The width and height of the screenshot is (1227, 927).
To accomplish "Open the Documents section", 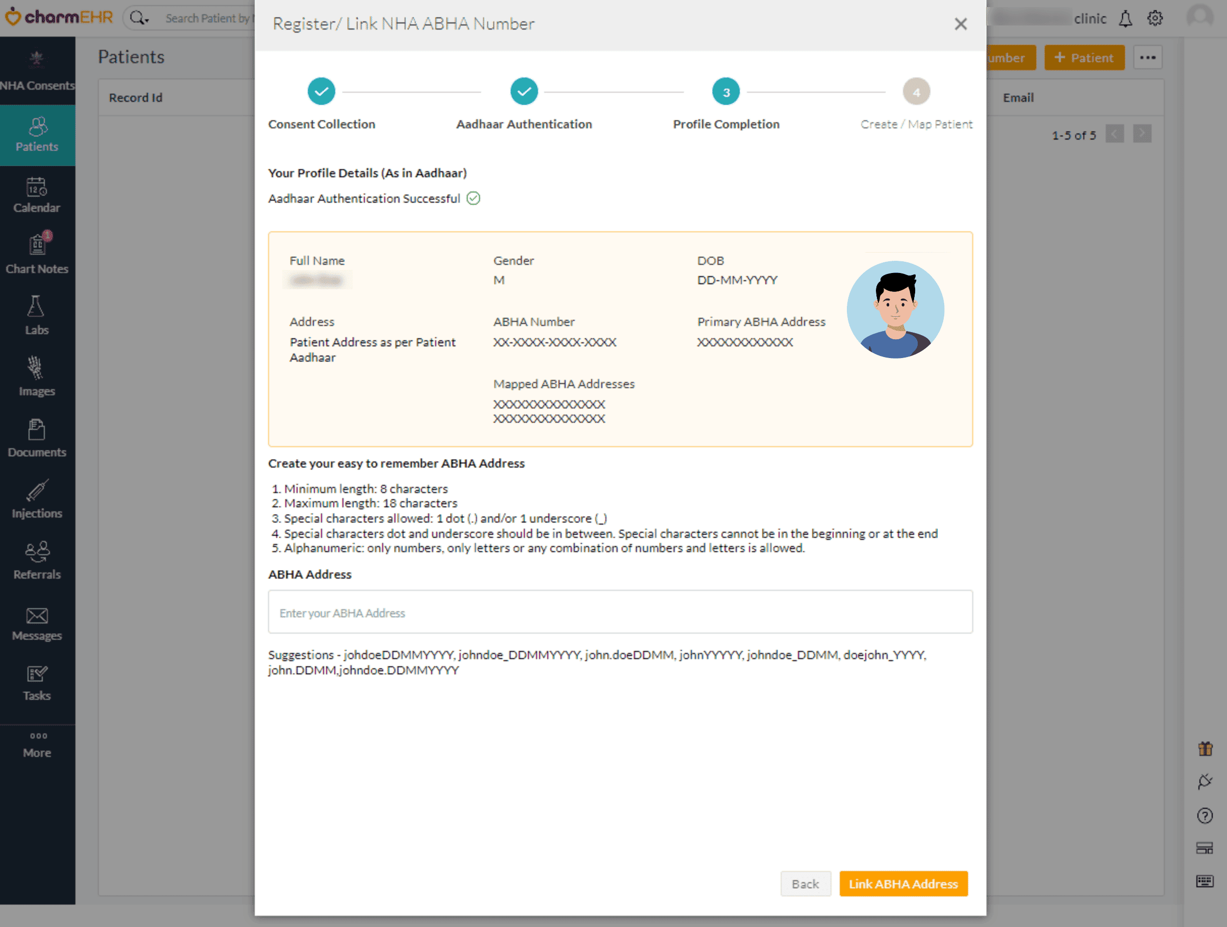I will click(x=37, y=438).
